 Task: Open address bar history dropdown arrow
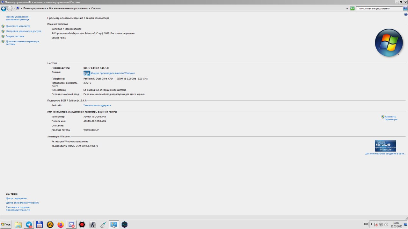coord(347,8)
